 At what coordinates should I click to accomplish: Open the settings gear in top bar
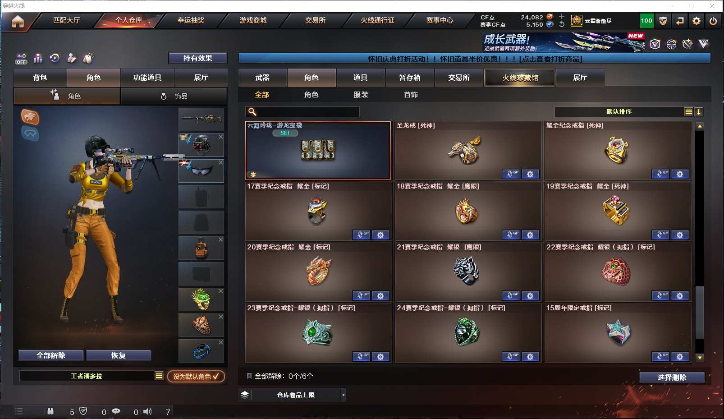point(697,21)
